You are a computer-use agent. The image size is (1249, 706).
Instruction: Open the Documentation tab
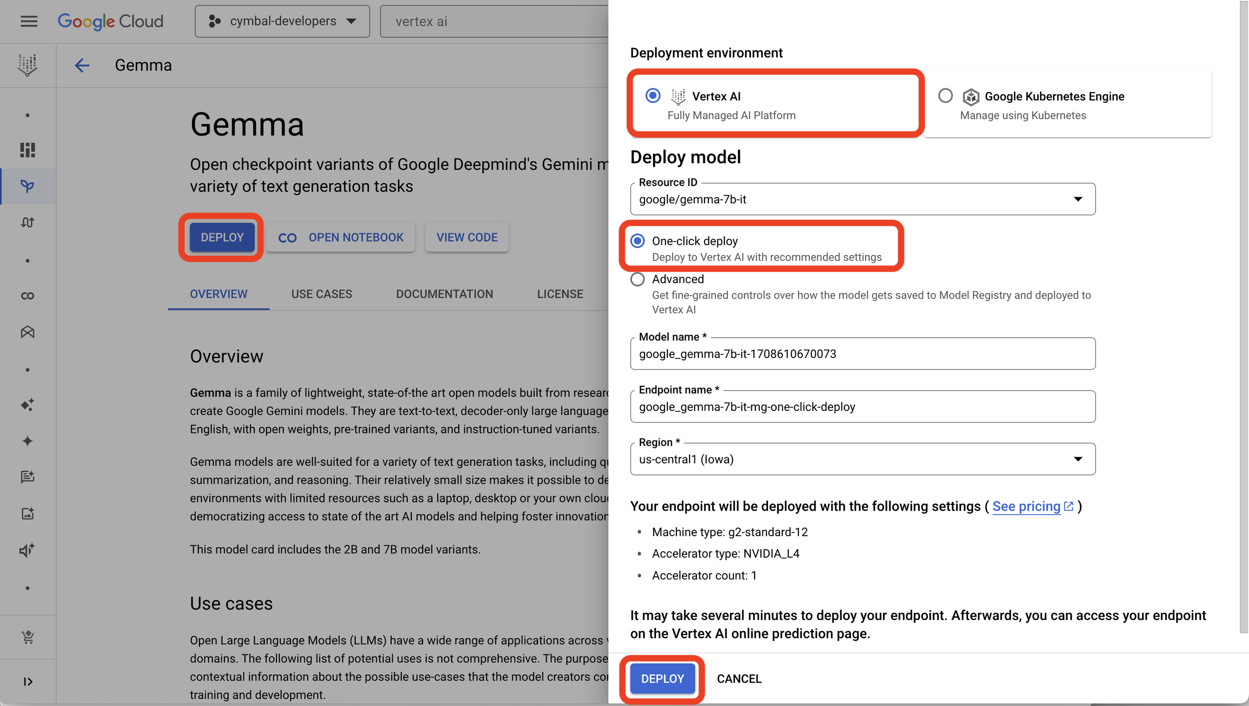click(444, 294)
